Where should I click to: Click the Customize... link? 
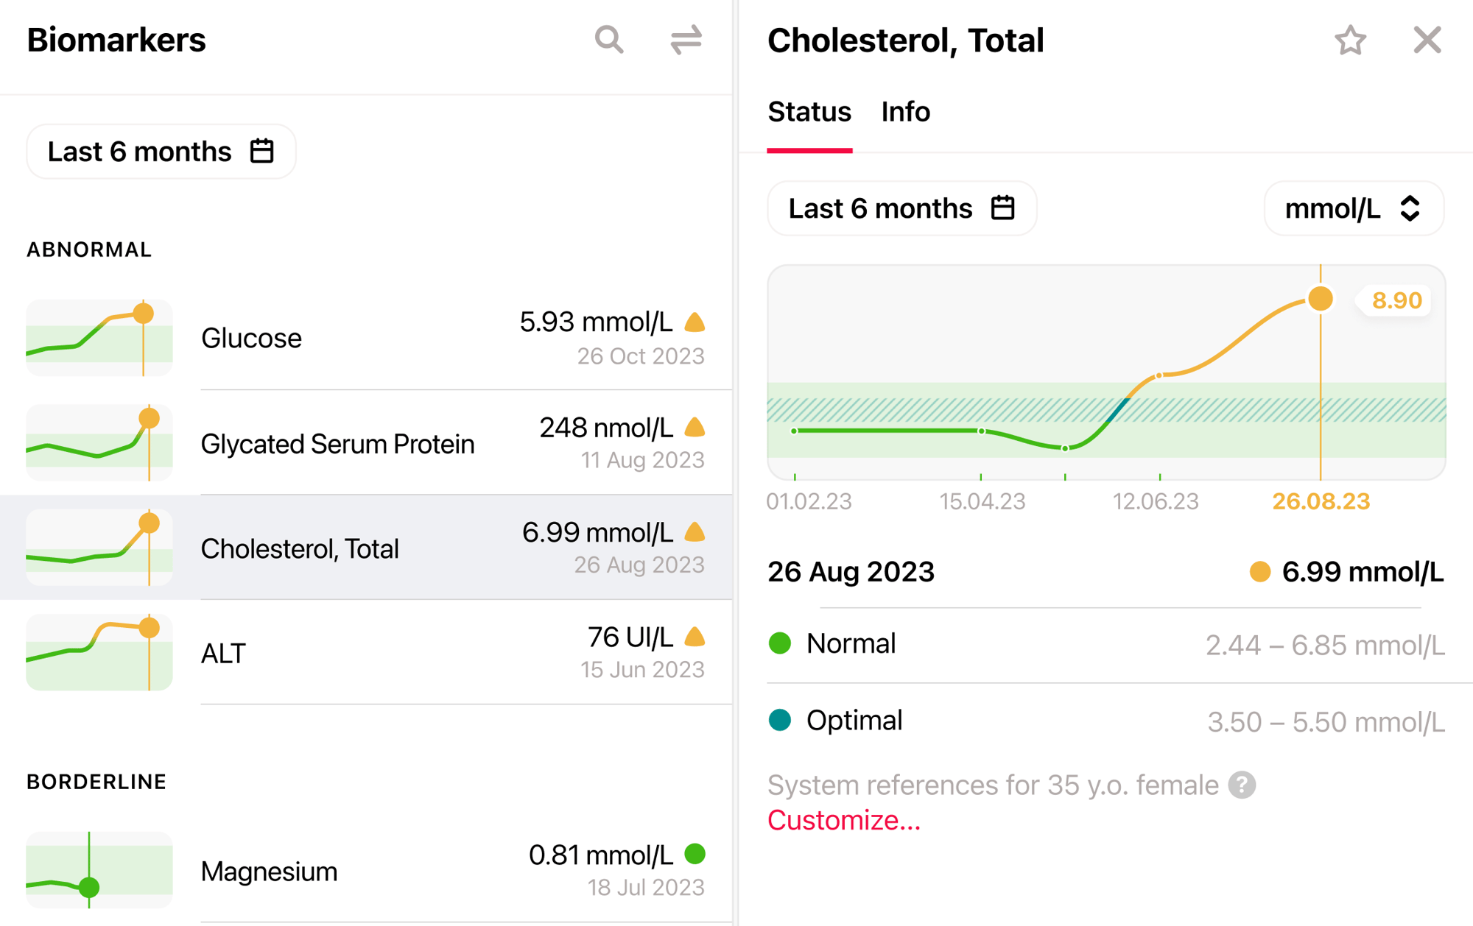click(843, 820)
